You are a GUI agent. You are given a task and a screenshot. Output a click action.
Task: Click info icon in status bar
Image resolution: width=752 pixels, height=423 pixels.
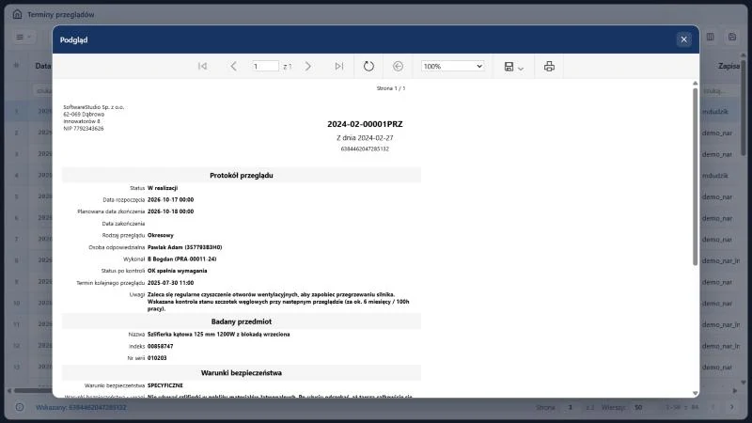[19, 407]
